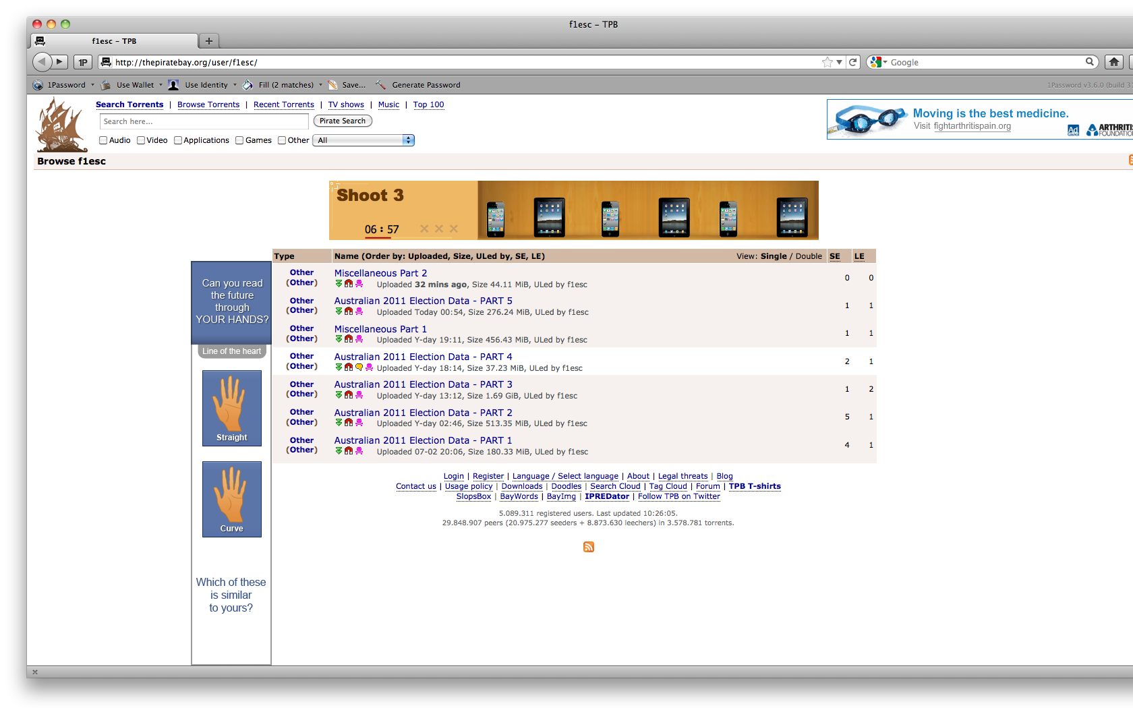
Task: Click comments bubble icon for Election Data PART 4
Action: [x=359, y=367]
